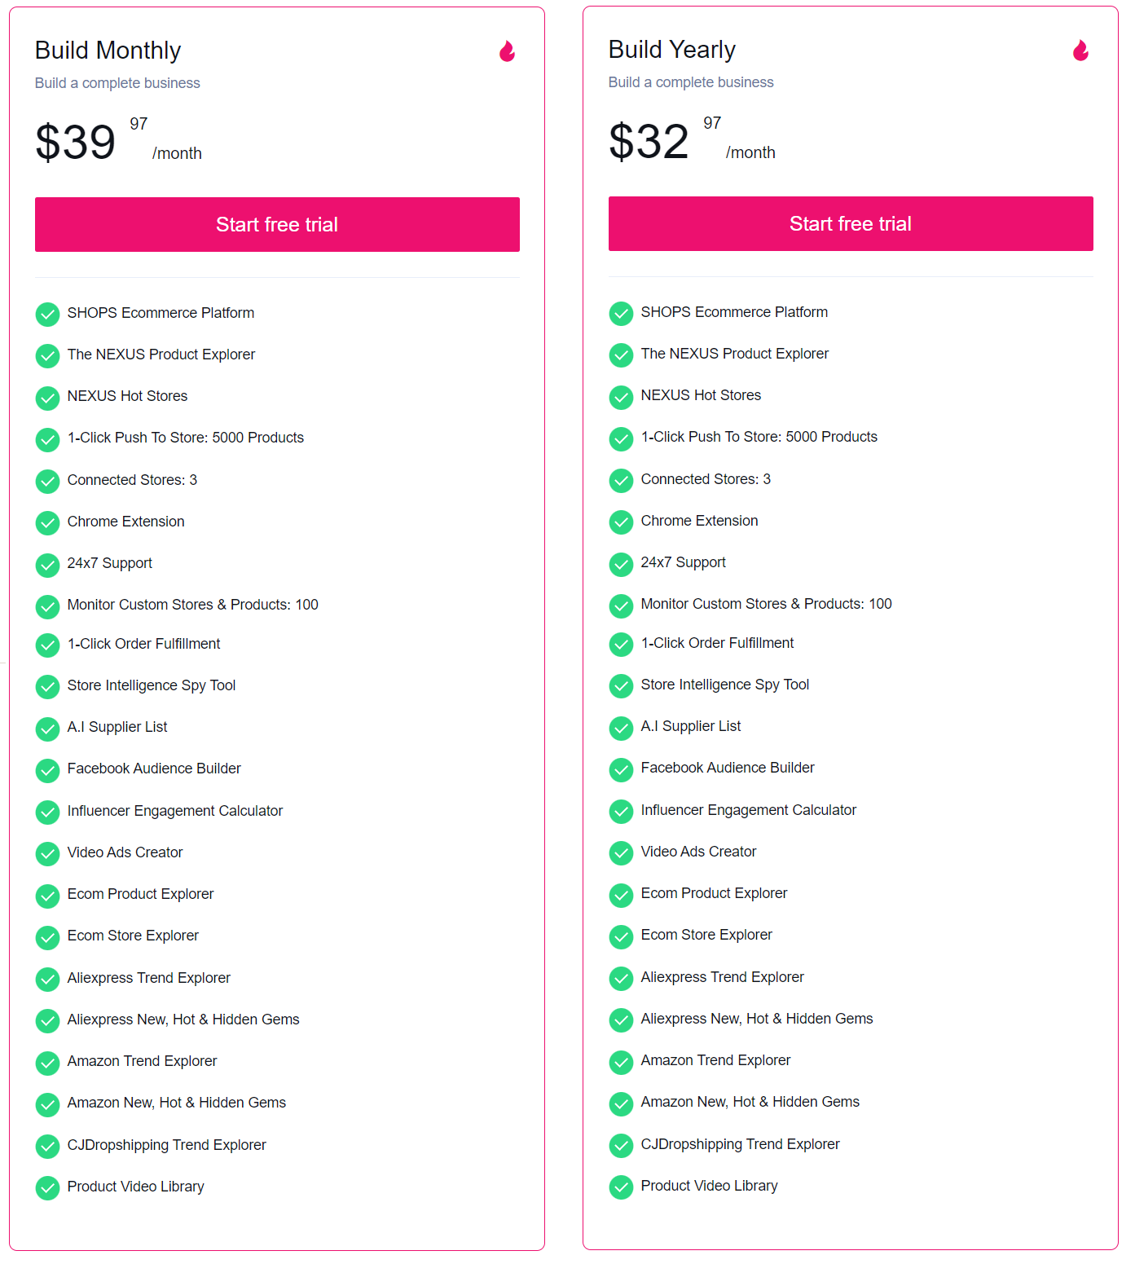Click yearly plan's CJDropshipping Trend Explorer text
Viewport: 1135px width, 1264px height.
(740, 1144)
